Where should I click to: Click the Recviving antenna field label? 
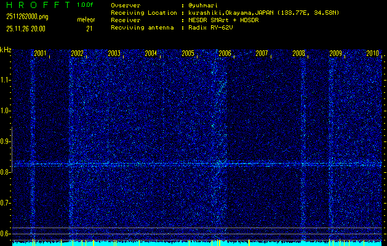click(x=142, y=28)
